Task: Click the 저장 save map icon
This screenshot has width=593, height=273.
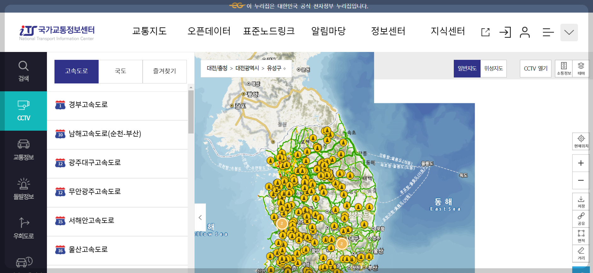Action: 581,202
